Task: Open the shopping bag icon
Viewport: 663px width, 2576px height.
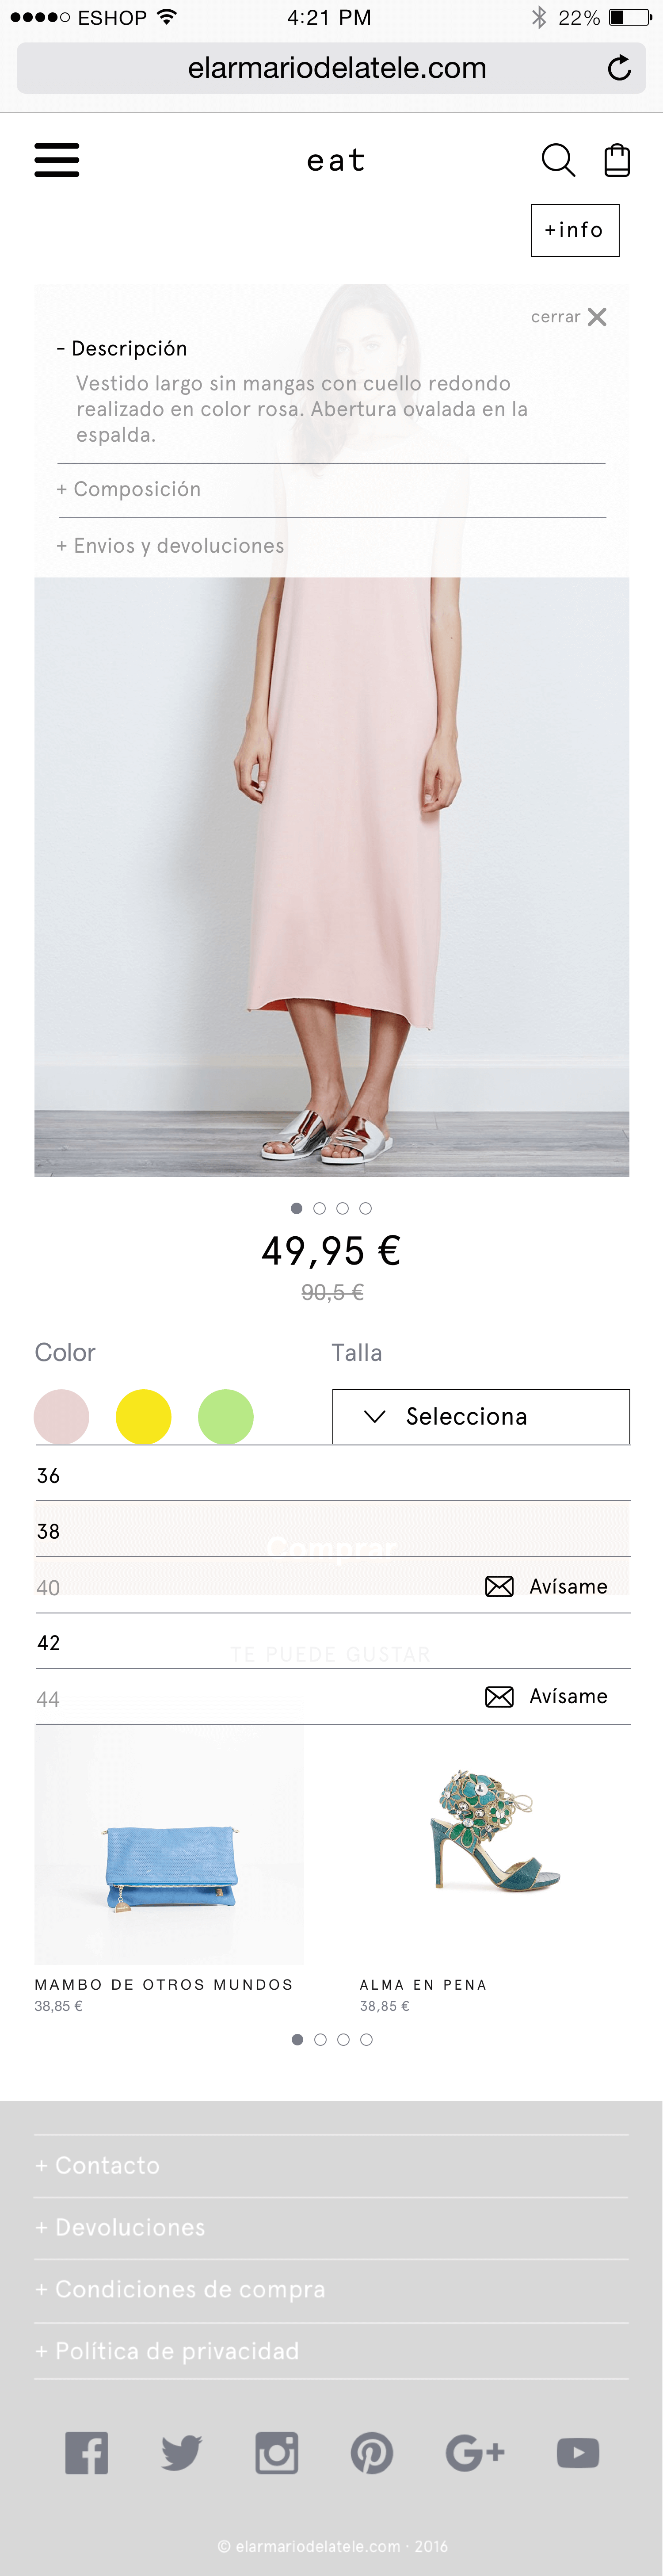Action: click(x=617, y=160)
